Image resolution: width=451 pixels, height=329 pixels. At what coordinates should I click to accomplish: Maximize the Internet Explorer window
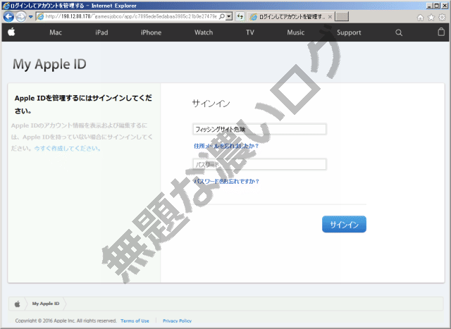(x=437, y=6)
